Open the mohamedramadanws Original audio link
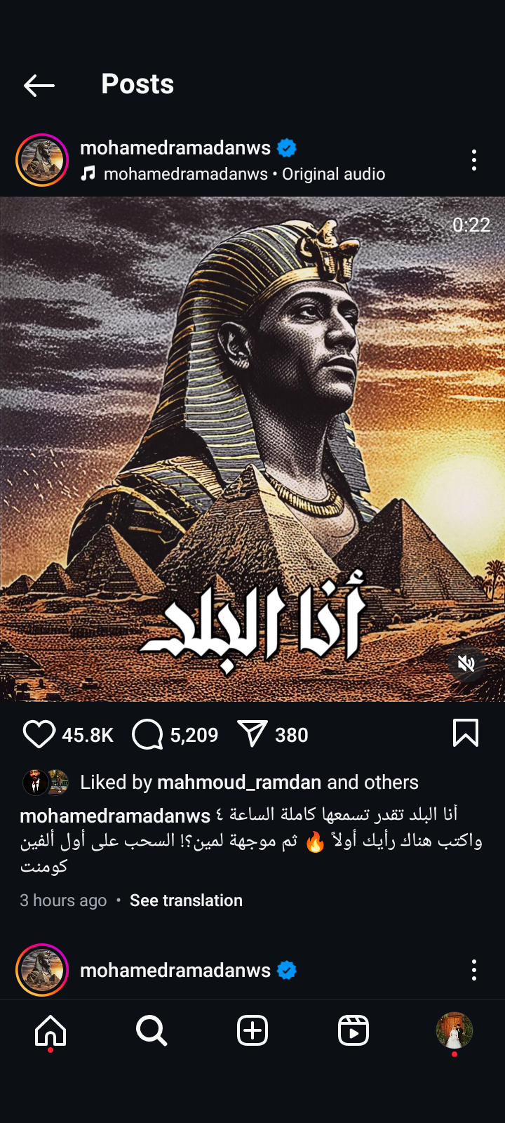 coord(244,174)
